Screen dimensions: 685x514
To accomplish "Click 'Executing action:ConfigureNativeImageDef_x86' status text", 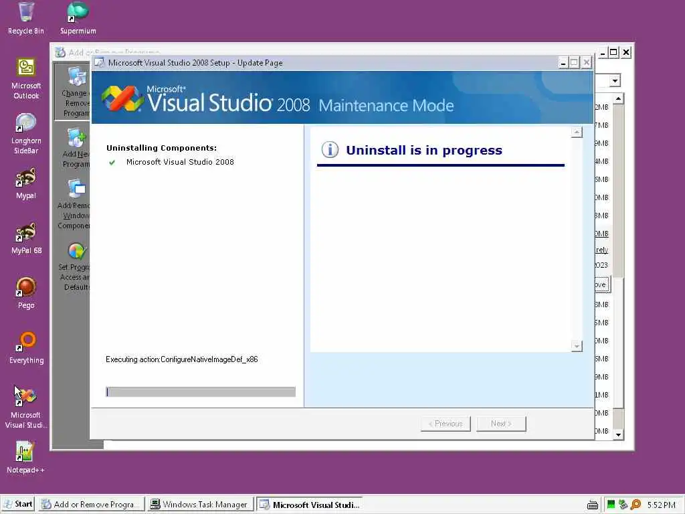I will [x=182, y=359].
